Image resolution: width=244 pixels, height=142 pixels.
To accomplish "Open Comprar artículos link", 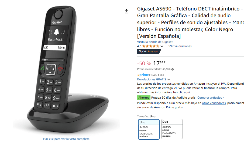I will coord(211,98).
